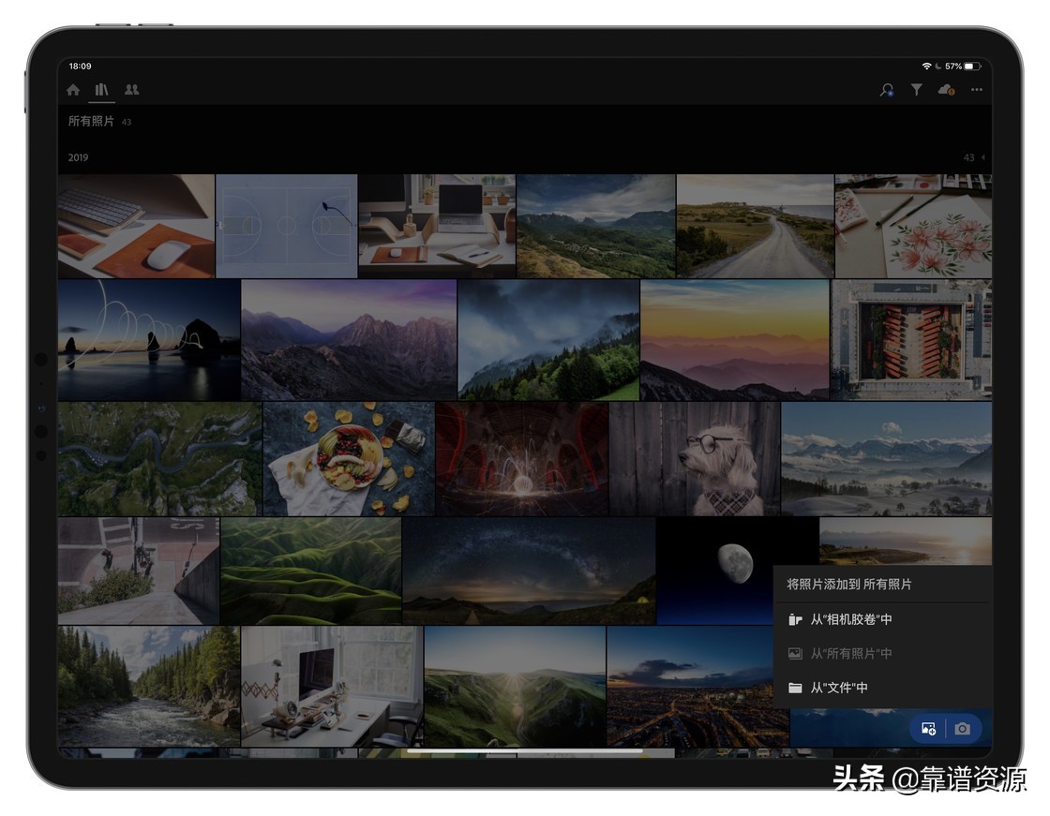Viewport: 1050px width, 816px height.
Task: Click the 18:09 clock in status bar
Action: pyautogui.click(x=80, y=67)
